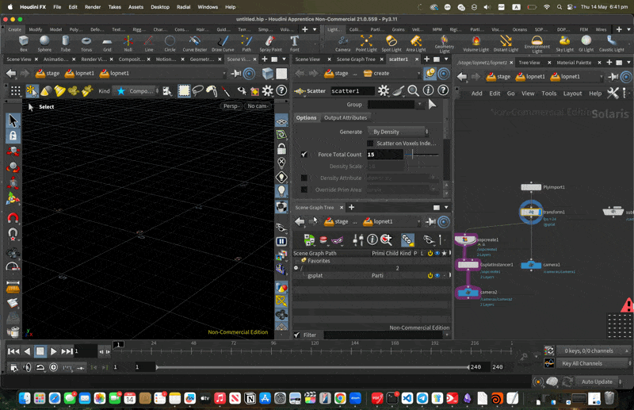Click the viewport Select arrow tool

coord(13,121)
